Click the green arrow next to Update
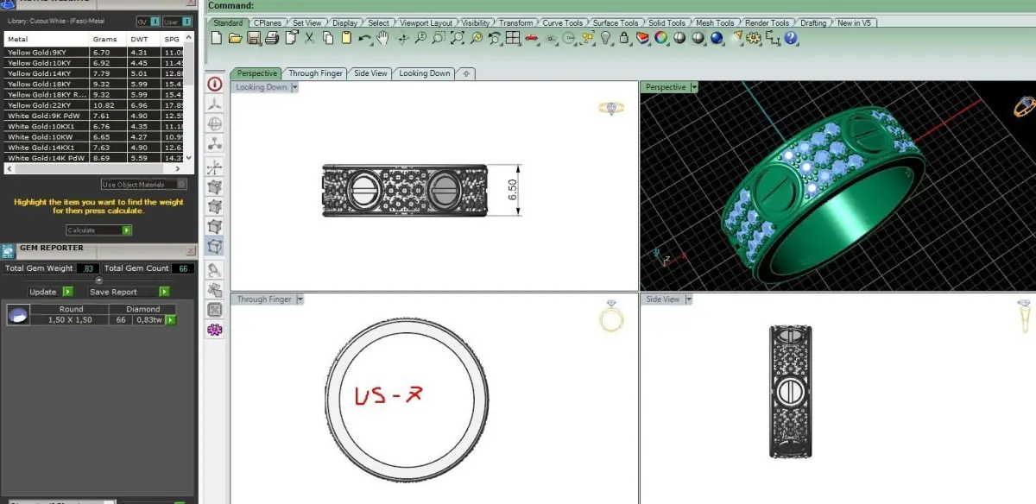1036x504 pixels. click(x=67, y=292)
